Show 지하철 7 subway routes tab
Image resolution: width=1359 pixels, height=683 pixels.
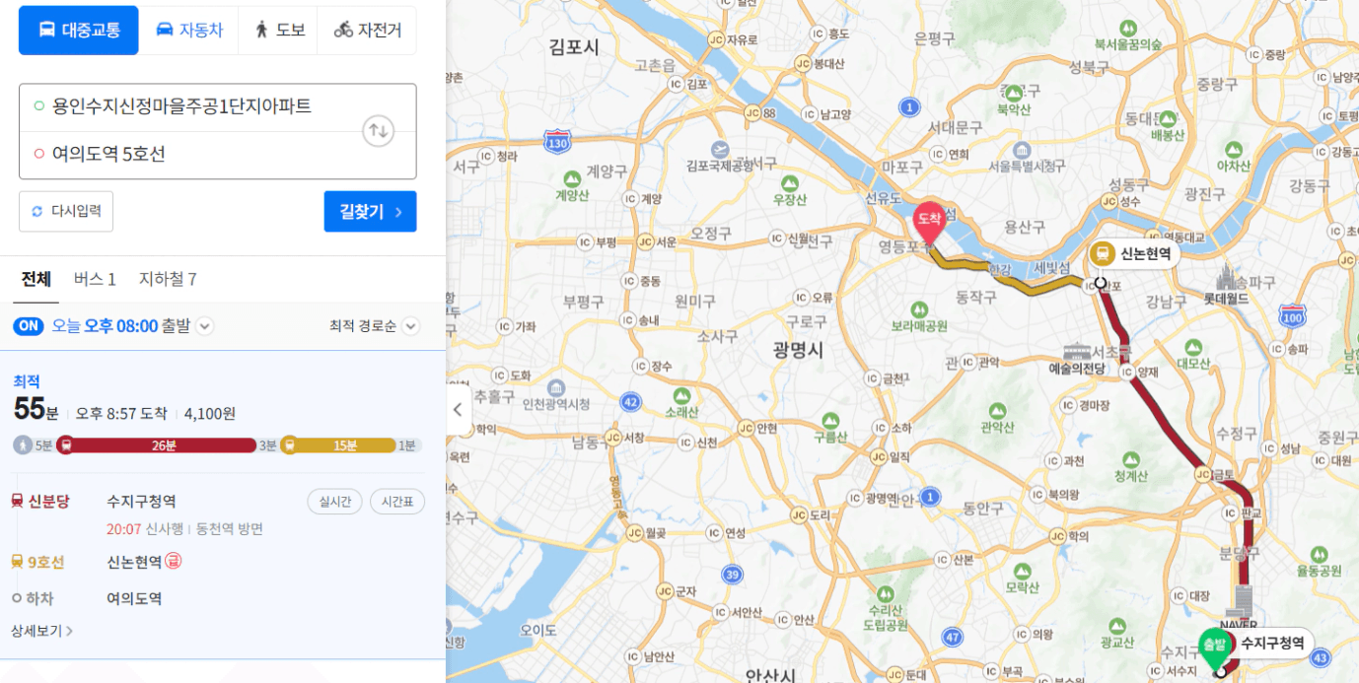click(168, 279)
